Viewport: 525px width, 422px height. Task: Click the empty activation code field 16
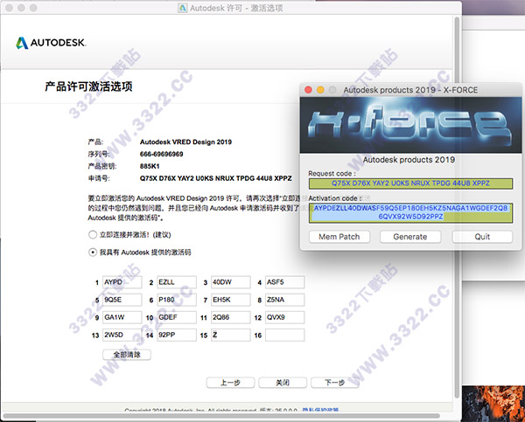[285, 335]
